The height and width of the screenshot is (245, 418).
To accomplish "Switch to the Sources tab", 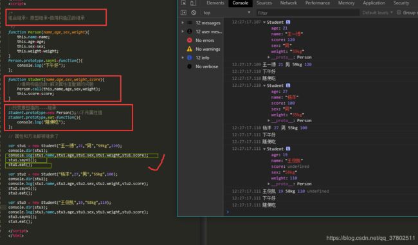I will (264, 3).
